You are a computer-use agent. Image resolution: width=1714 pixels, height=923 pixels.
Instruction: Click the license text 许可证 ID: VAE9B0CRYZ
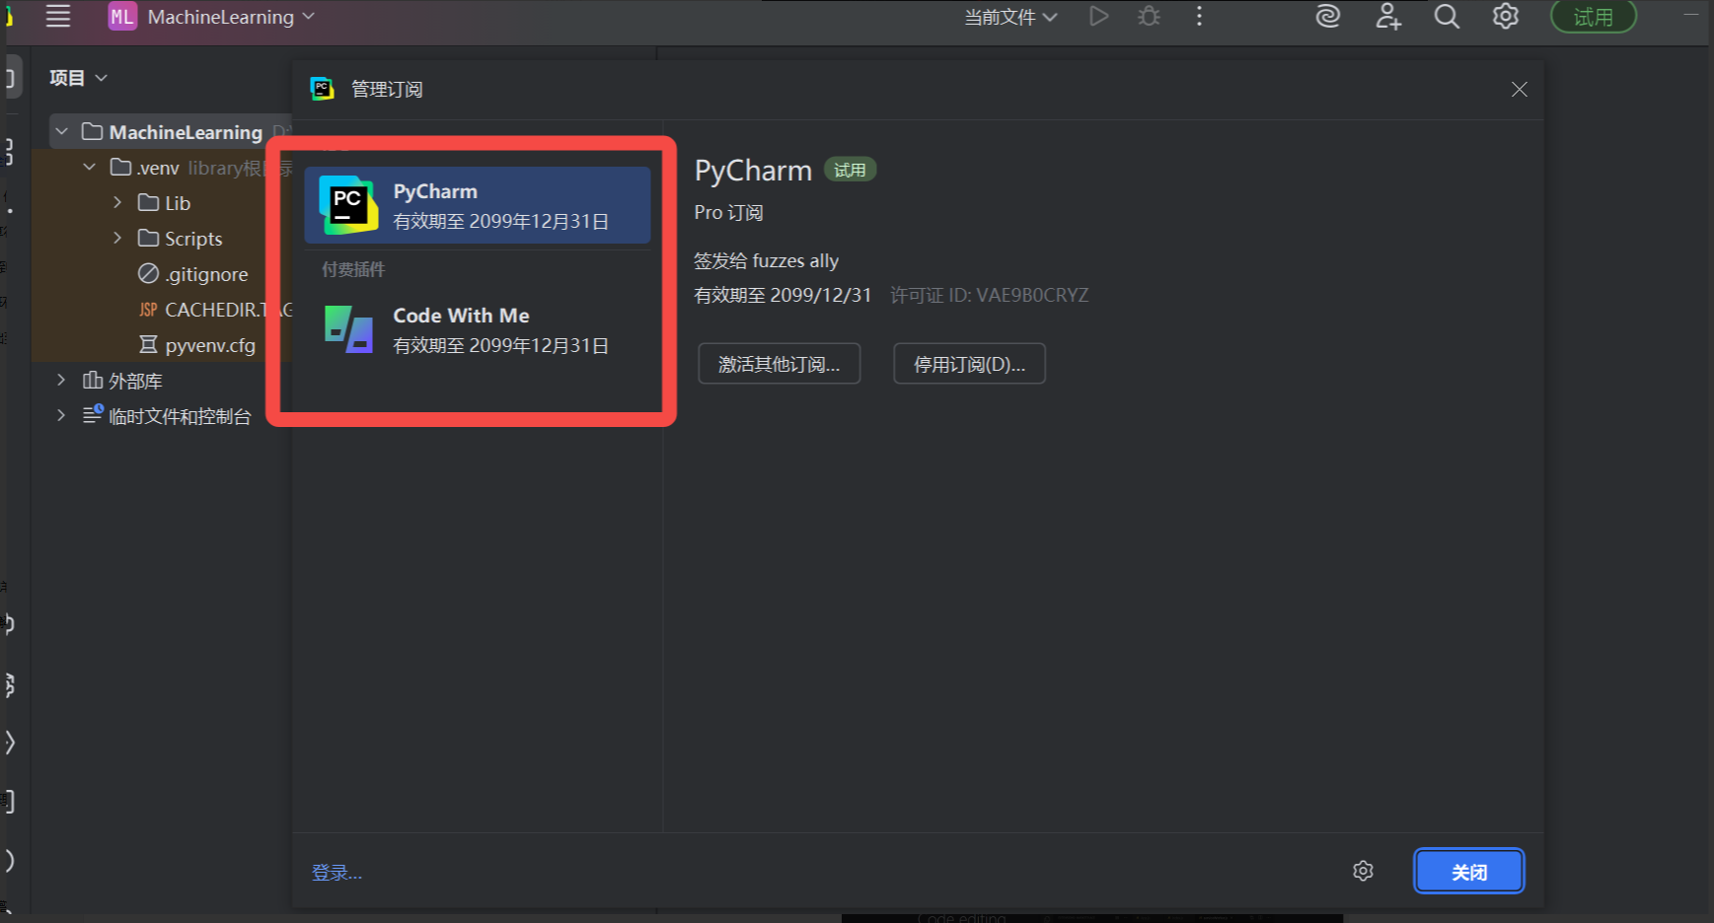click(989, 295)
